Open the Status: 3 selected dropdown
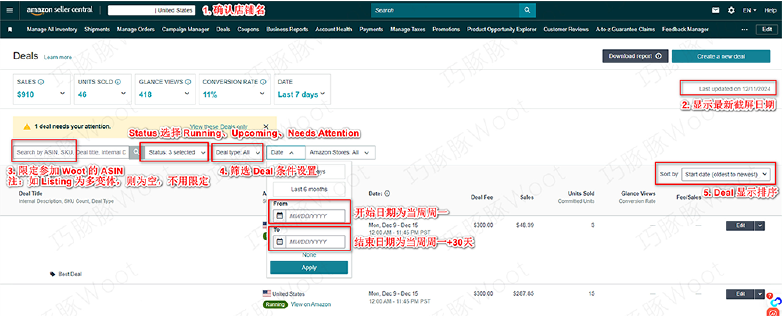Image resolution: width=782 pixels, height=316 pixels. 177,153
